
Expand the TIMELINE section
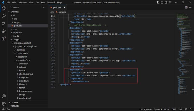pos(14,106)
